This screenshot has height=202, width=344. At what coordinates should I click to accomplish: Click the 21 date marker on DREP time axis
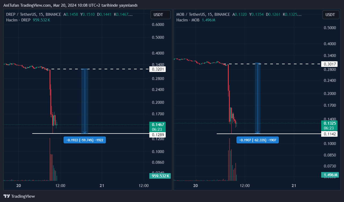click(102, 185)
